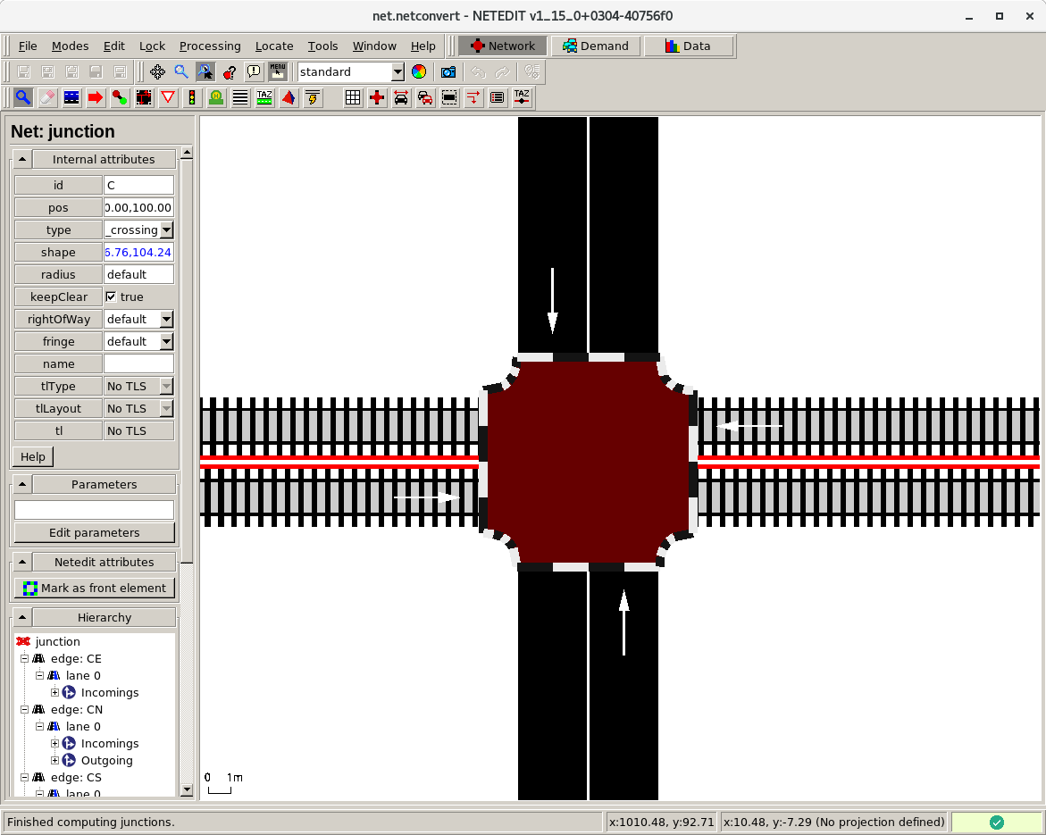The image size is (1046, 835).
Task: Open TAZ mode tool
Action: point(264,98)
